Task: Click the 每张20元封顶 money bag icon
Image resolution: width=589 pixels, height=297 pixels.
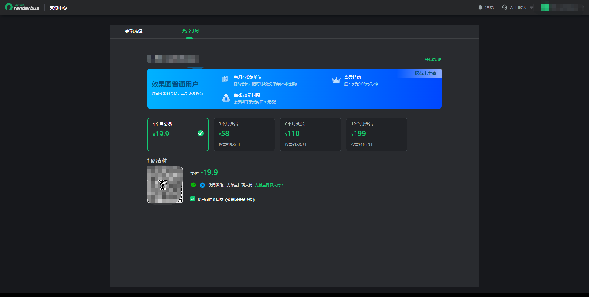Action: click(x=226, y=98)
